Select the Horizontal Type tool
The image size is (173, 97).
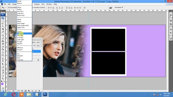(x=3, y=61)
